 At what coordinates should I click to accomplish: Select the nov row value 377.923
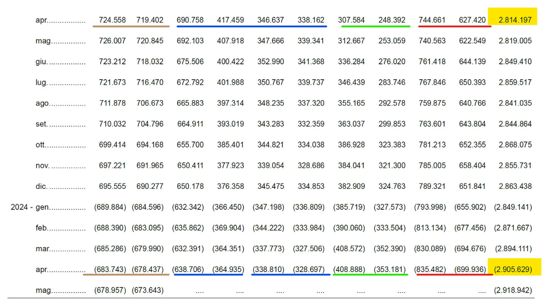[x=230, y=165]
